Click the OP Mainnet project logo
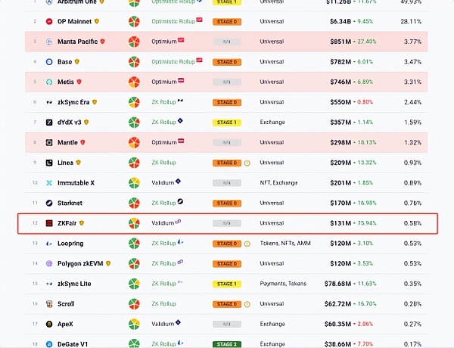 [x=49, y=21]
